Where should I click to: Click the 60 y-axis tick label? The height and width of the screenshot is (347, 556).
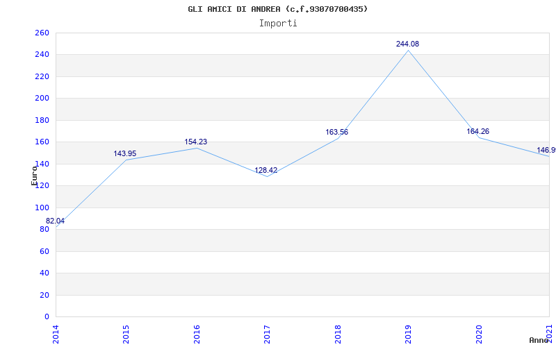coord(44,251)
